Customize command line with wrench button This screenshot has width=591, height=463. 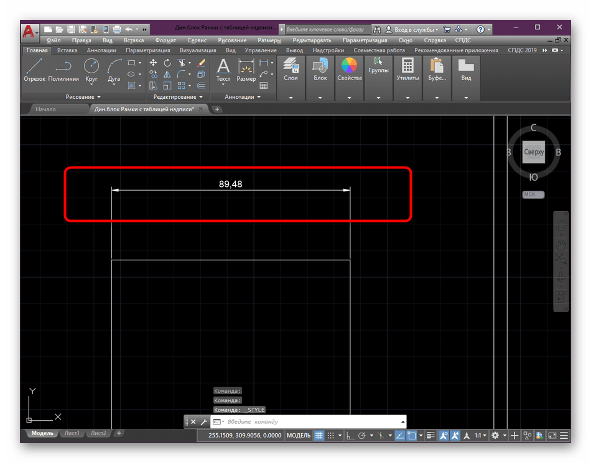click(204, 421)
